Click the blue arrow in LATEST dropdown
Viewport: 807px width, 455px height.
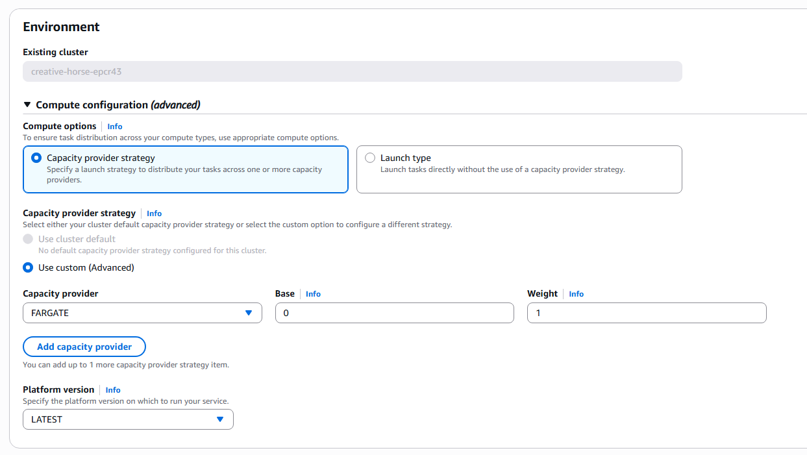[x=220, y=419]
